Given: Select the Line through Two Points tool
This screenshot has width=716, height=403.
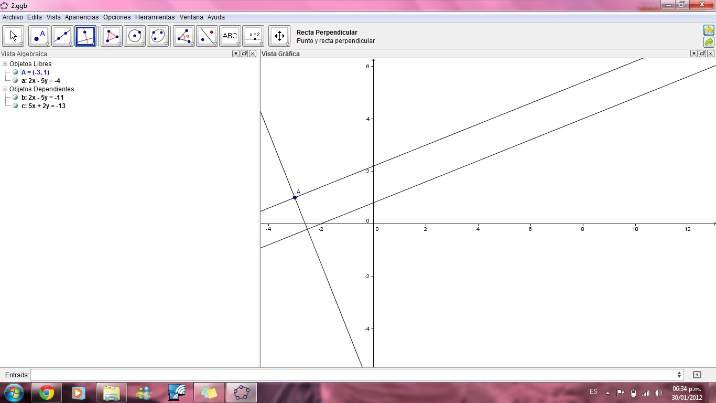Looking at the screenshot, I should tap(61, 36).
